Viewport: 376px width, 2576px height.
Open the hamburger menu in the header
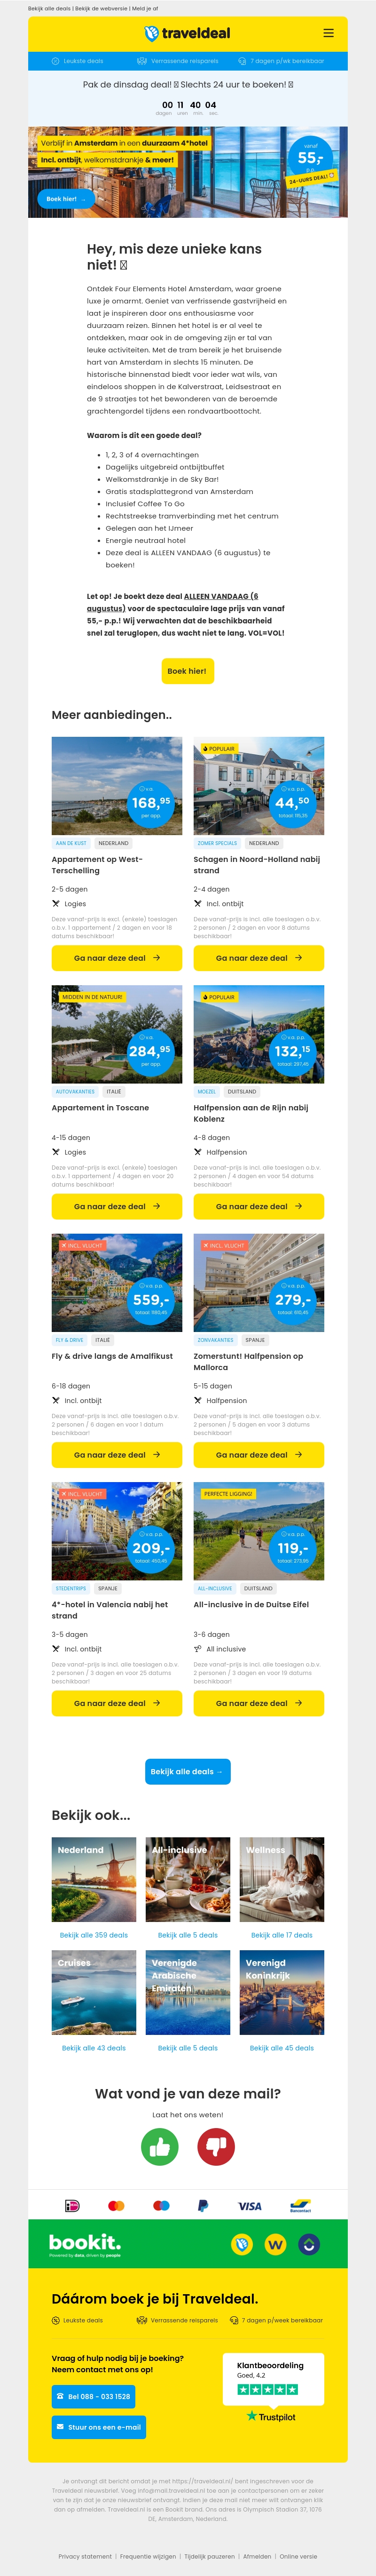click(x=328, y=33)
